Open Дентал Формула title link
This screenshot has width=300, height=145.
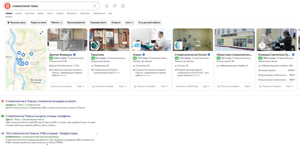[61, 55]
